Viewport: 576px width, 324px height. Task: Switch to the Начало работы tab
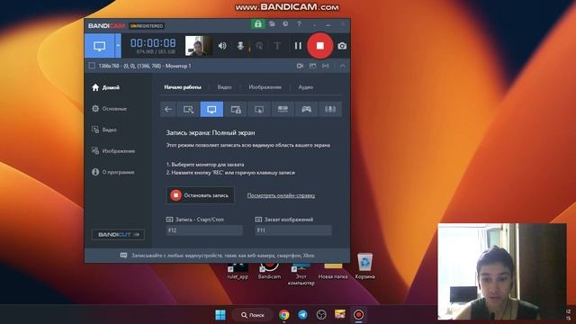[x=183, y=87]
